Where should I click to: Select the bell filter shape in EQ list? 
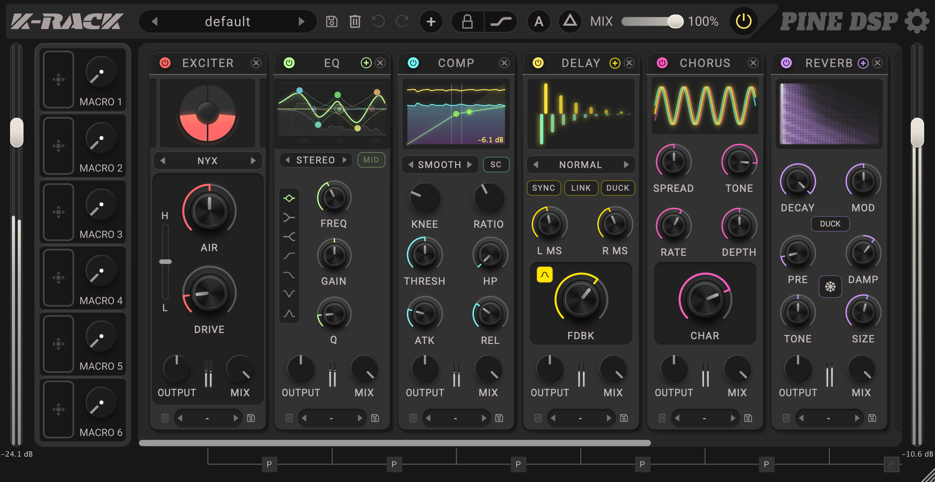(x=289, y=198)
